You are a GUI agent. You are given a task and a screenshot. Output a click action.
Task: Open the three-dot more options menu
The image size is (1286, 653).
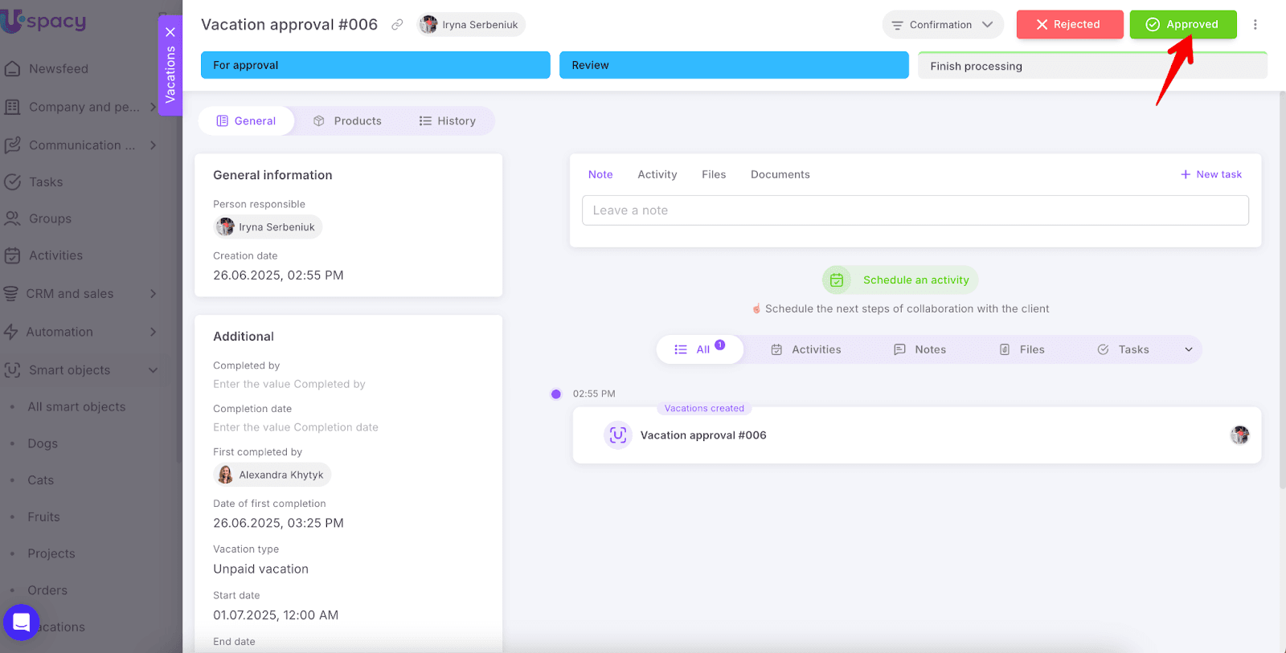1255,25
